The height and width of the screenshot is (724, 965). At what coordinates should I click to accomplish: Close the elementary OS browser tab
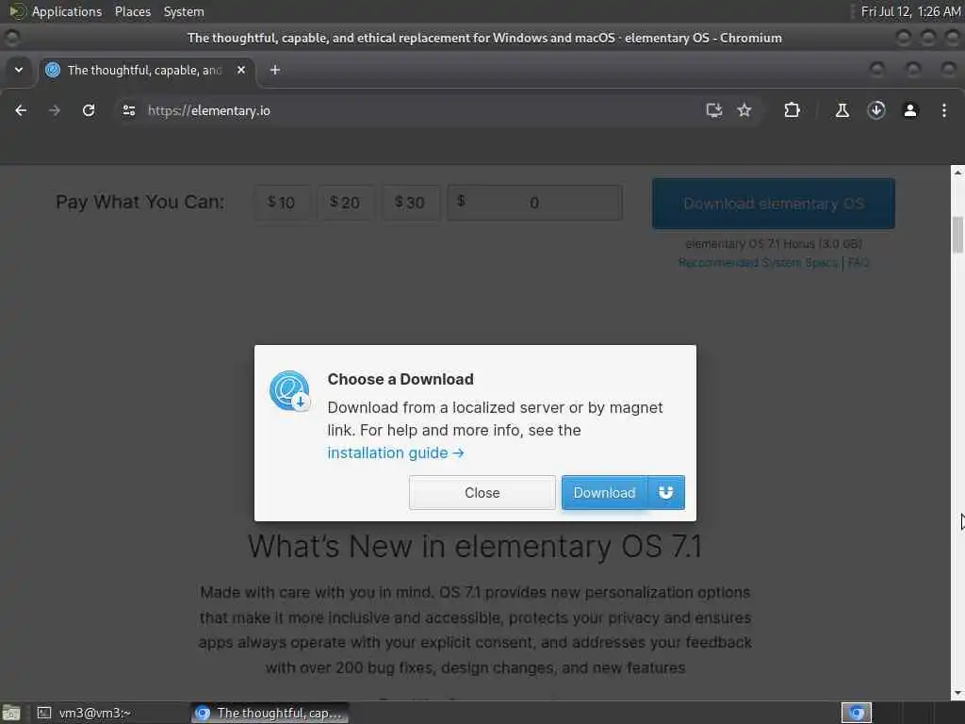pyautogui.click(x=241, y=70)
